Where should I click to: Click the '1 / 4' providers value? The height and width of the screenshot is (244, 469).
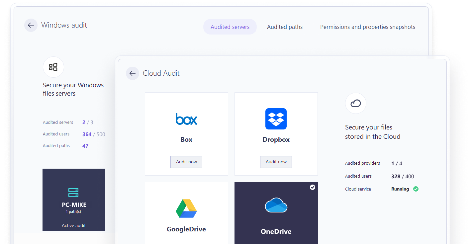397,164
